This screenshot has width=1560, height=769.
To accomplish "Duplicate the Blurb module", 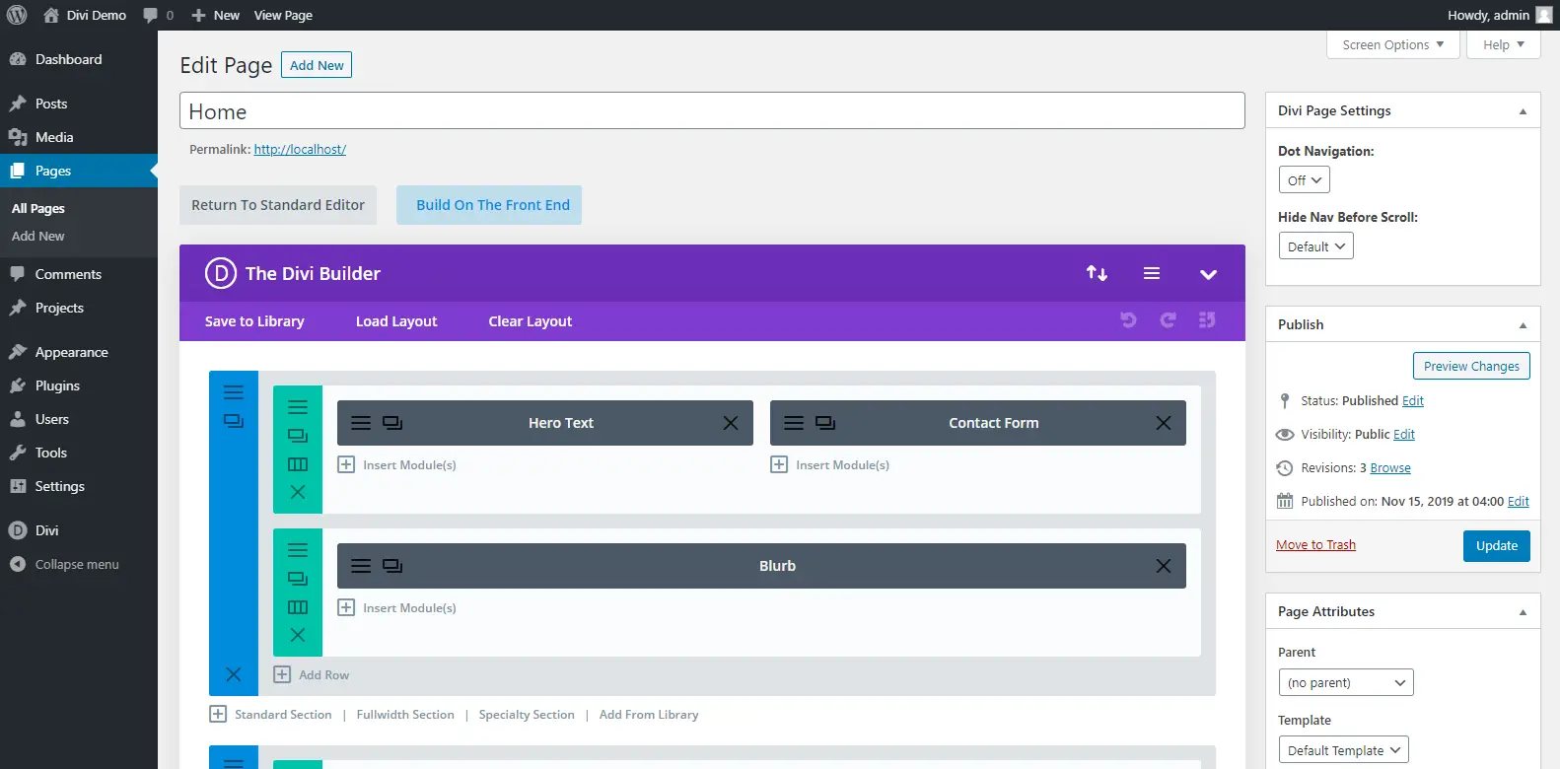I will pyautogui.click(x=392, y=566).
